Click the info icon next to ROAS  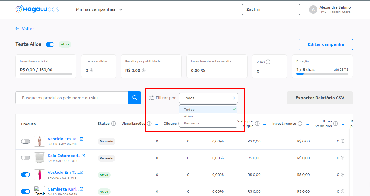(268, 62)
